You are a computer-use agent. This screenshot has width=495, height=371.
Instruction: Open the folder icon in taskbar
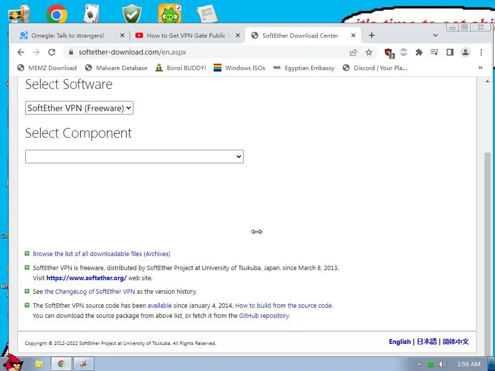point(39,364)
